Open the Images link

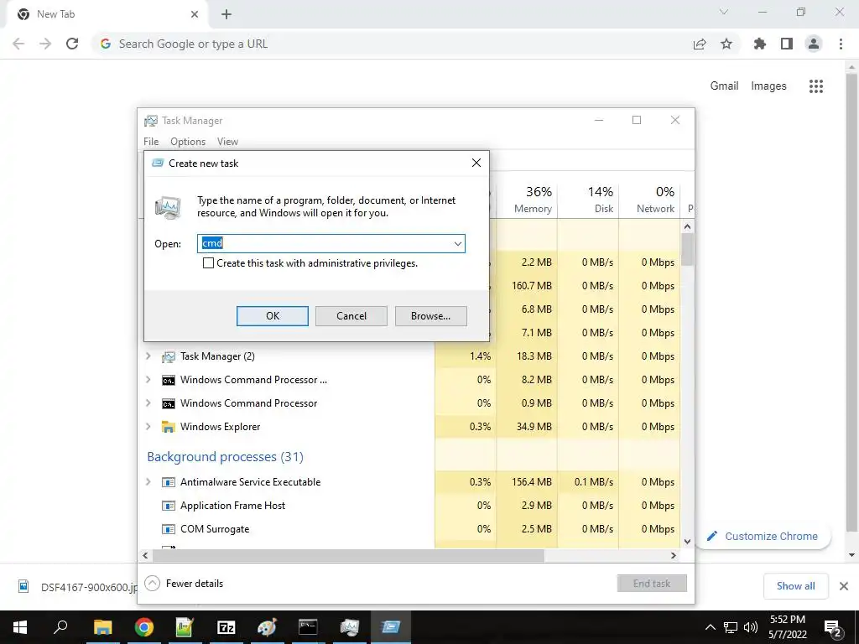pos(768,86)
